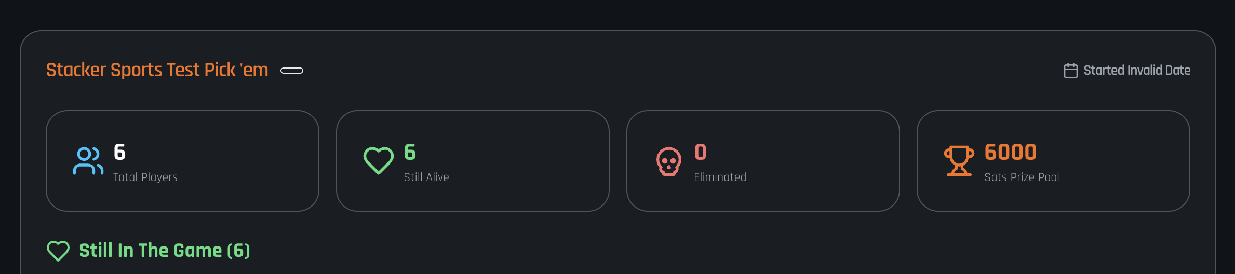Screen dimensions: 1235x274
Task: Click the red skull Eliminated icon
Action: pos(668,161)
